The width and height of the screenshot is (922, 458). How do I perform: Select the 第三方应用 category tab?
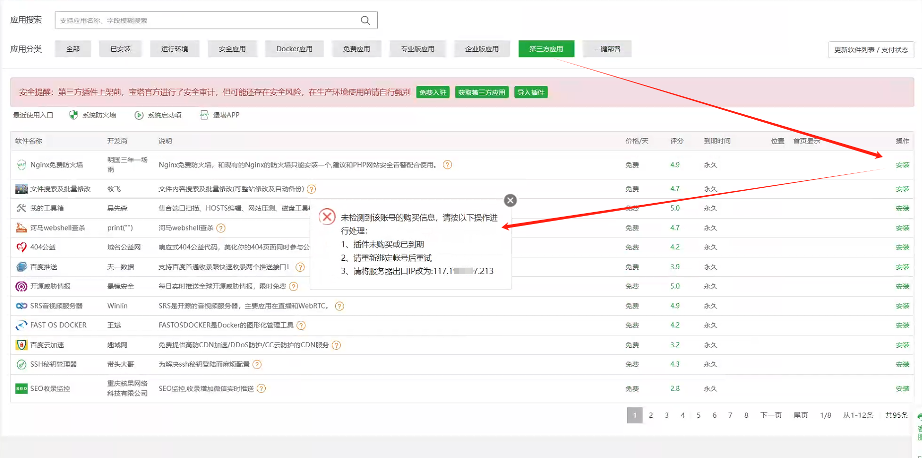pos(546,49)
